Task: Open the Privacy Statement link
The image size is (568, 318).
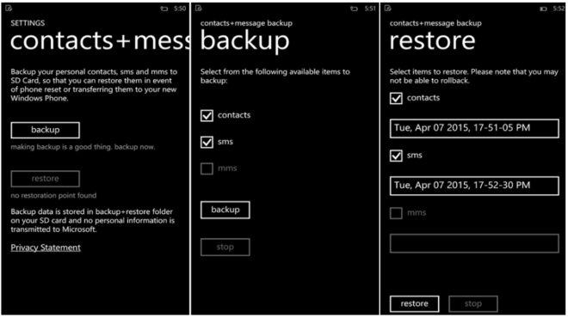Action: click(46, 248)
